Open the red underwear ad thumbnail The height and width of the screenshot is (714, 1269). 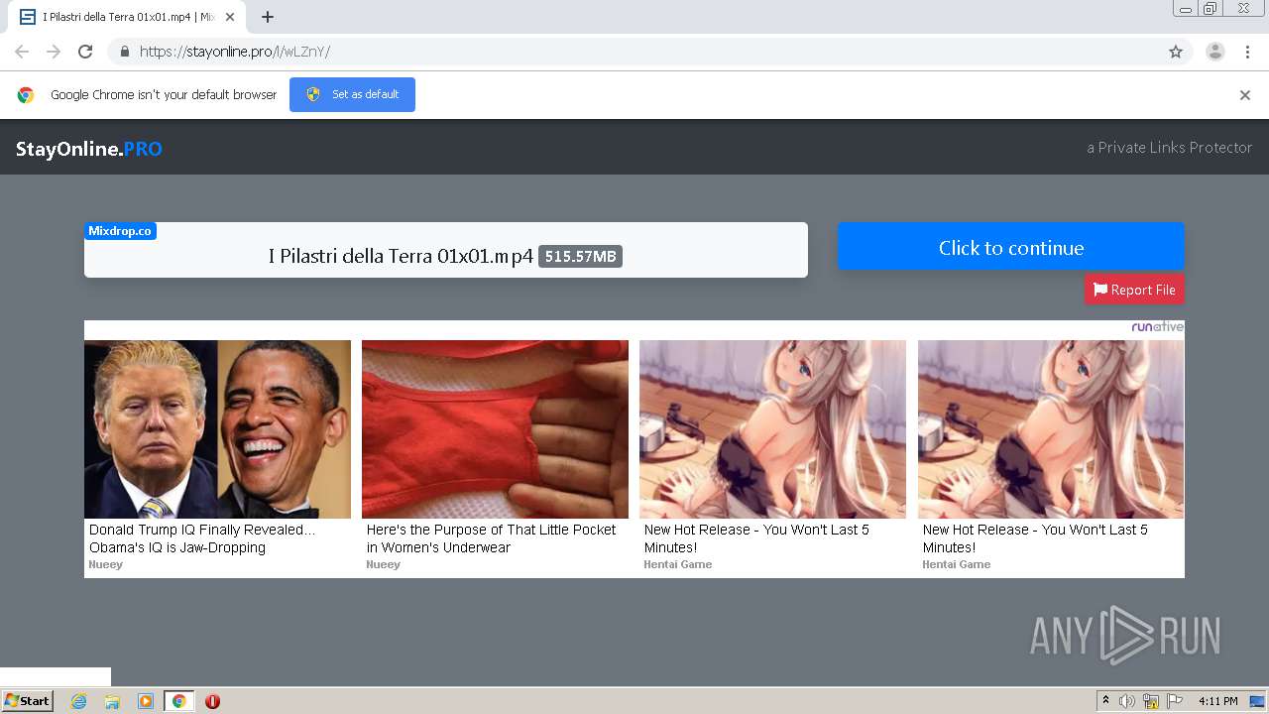pyautogui.click(x=495, y=429)
